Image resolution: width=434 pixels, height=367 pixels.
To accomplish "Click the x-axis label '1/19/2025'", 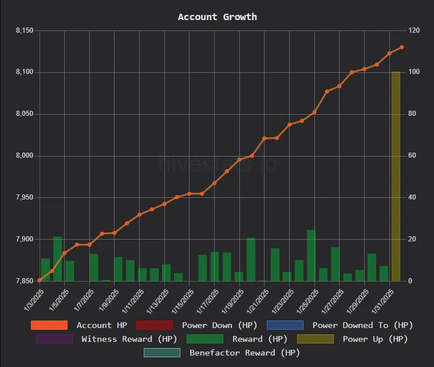I will [x=232, y=301].
